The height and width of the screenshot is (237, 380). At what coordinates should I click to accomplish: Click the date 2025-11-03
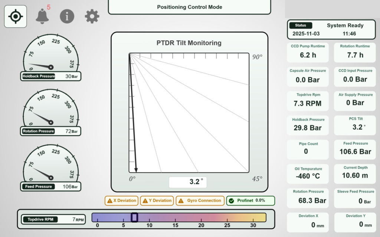point(306,34)
